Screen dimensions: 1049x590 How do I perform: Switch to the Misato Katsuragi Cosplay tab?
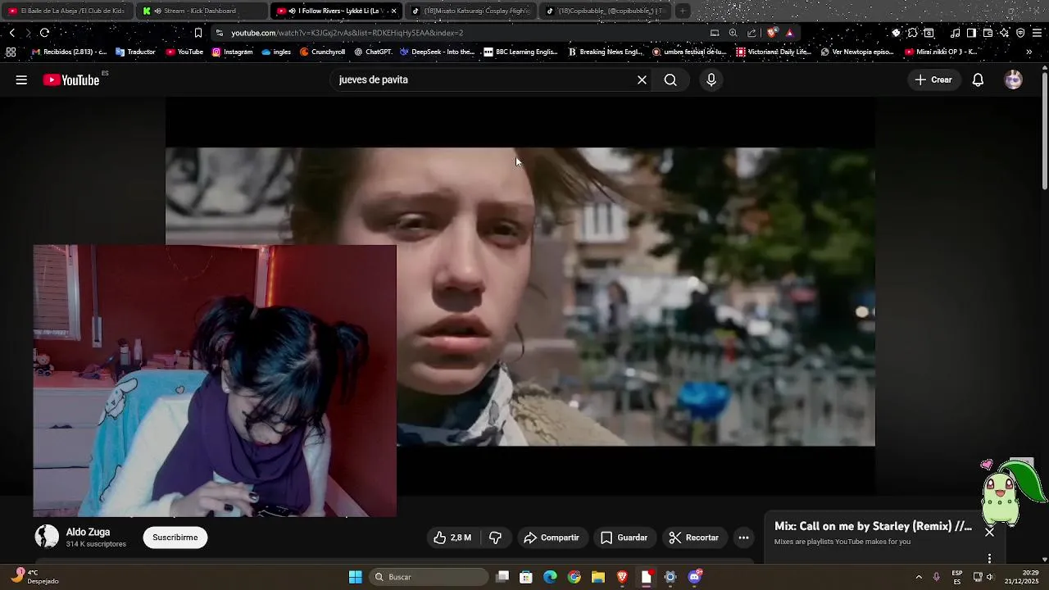pos(470,11)
